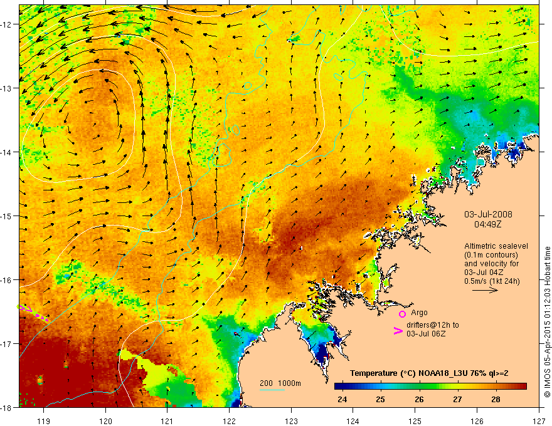This screenshot has width=552, height=426.
Task: Click the '200 1000m' isobath label
Action: pyautogui.click(x=280, y=383)
